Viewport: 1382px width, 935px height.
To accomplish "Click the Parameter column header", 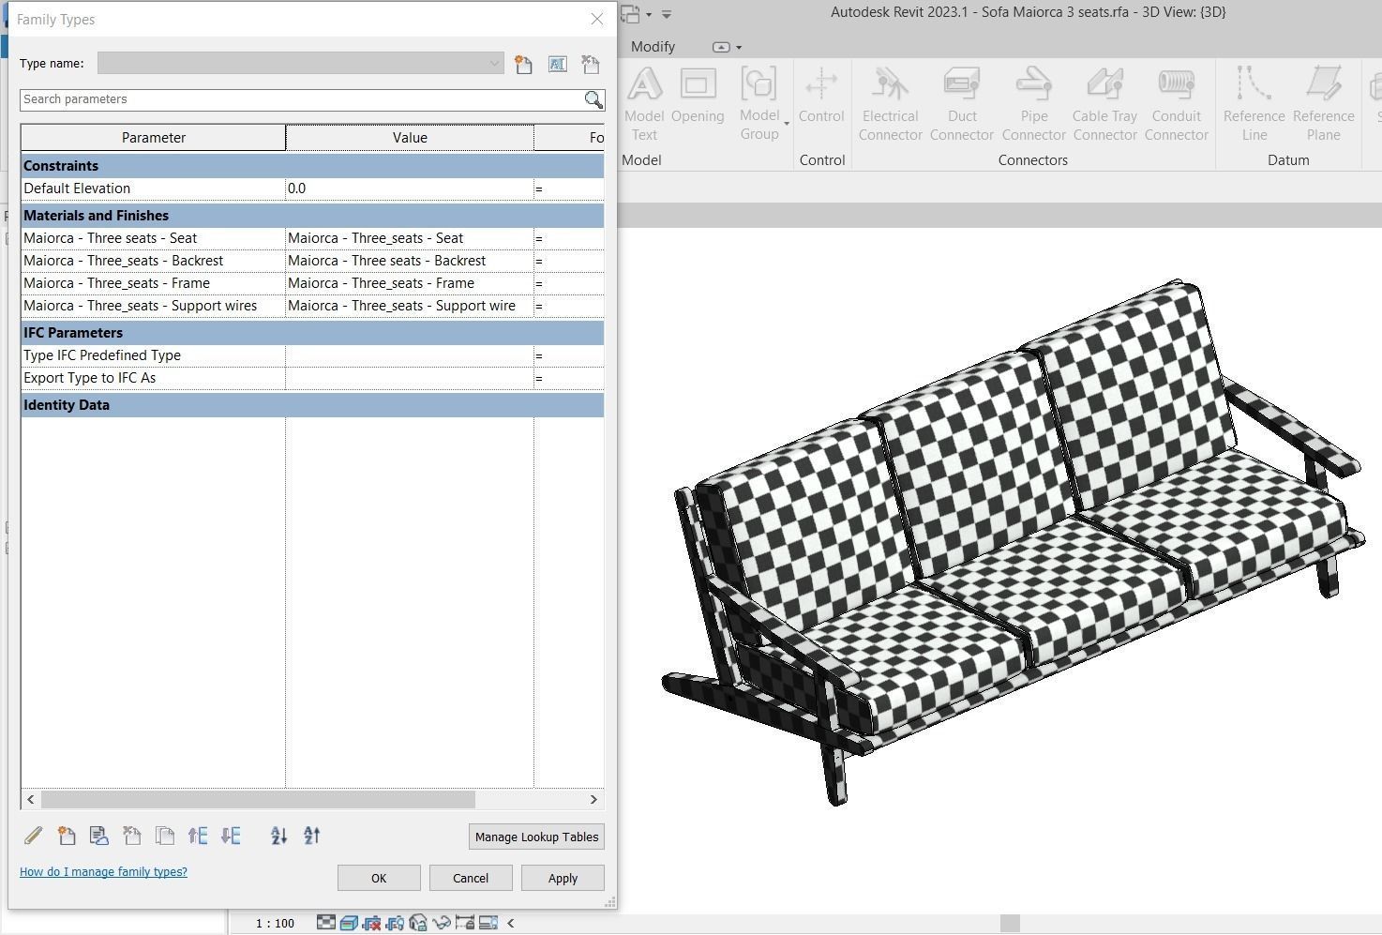I will 154,138.
